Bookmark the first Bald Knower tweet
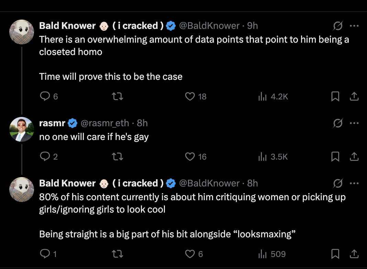This screenshot has width=367, height=269. tap(335, 97)
